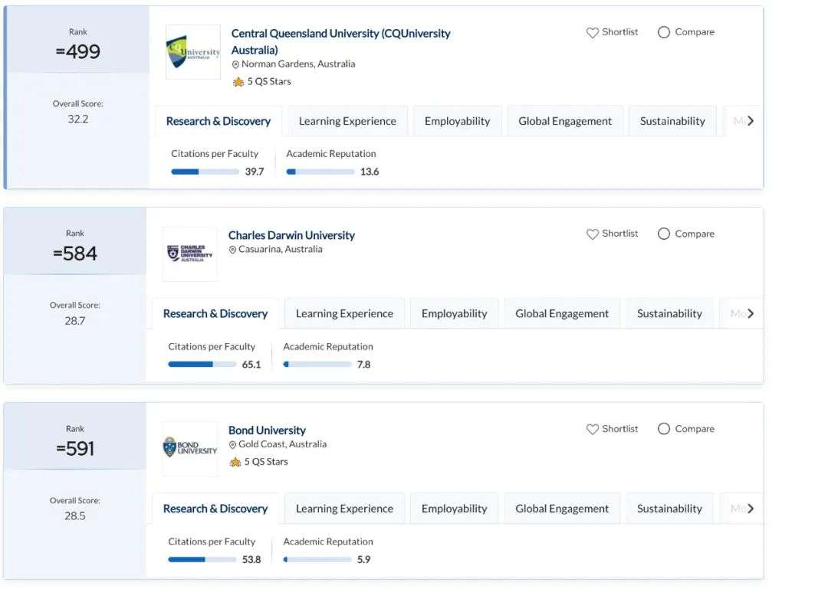Click the Shortlist heart icon for Central Queensland University

(x=593, y=33)
